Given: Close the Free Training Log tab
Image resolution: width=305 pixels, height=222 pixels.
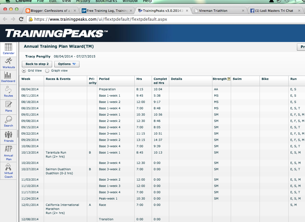Looking at the screenshot, I should tap(131, 11).
